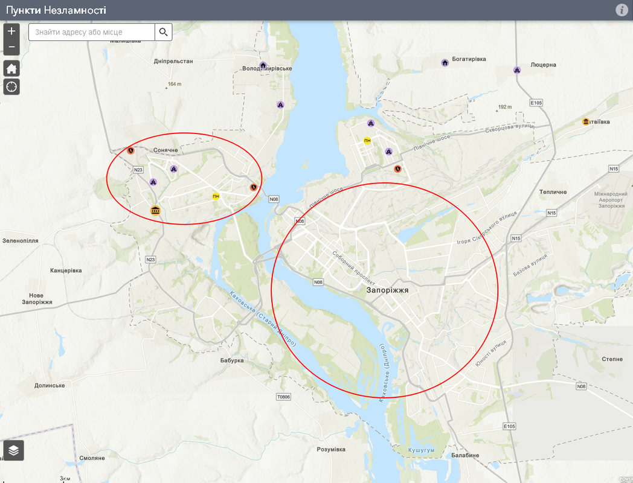Open orange fire marker below Північне шосе
Viewport: 633px width, 483px height.
coord(398,168)
